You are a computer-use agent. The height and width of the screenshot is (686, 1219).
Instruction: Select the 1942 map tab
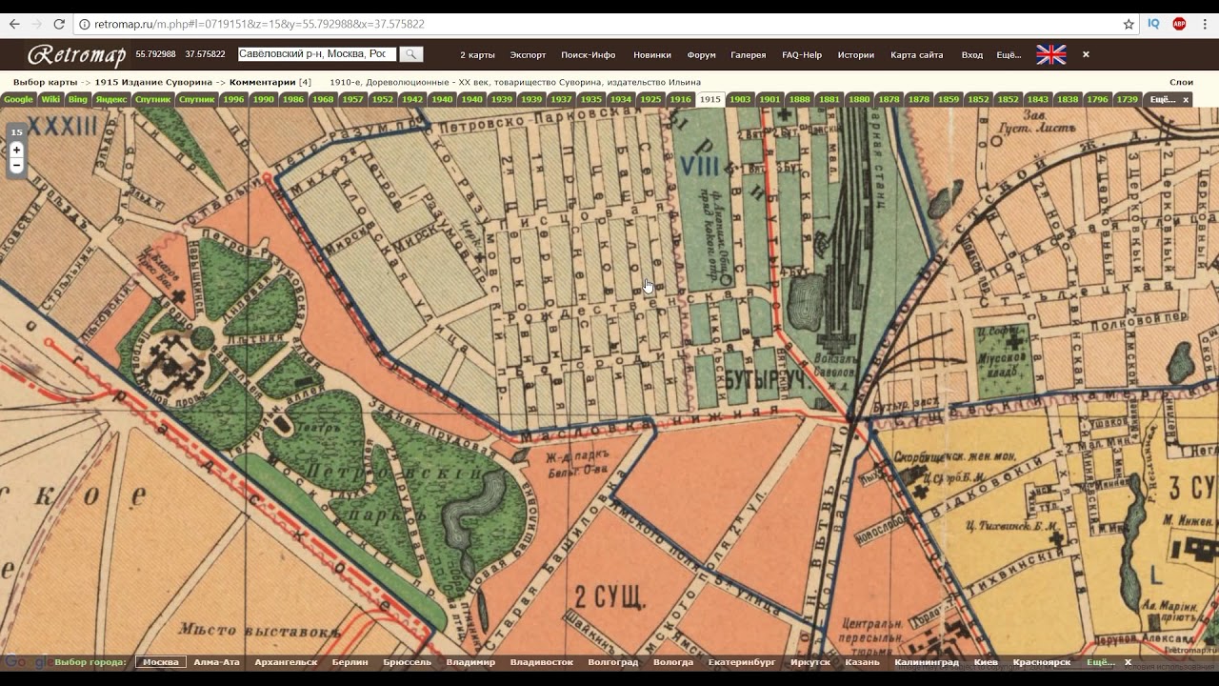412,99
